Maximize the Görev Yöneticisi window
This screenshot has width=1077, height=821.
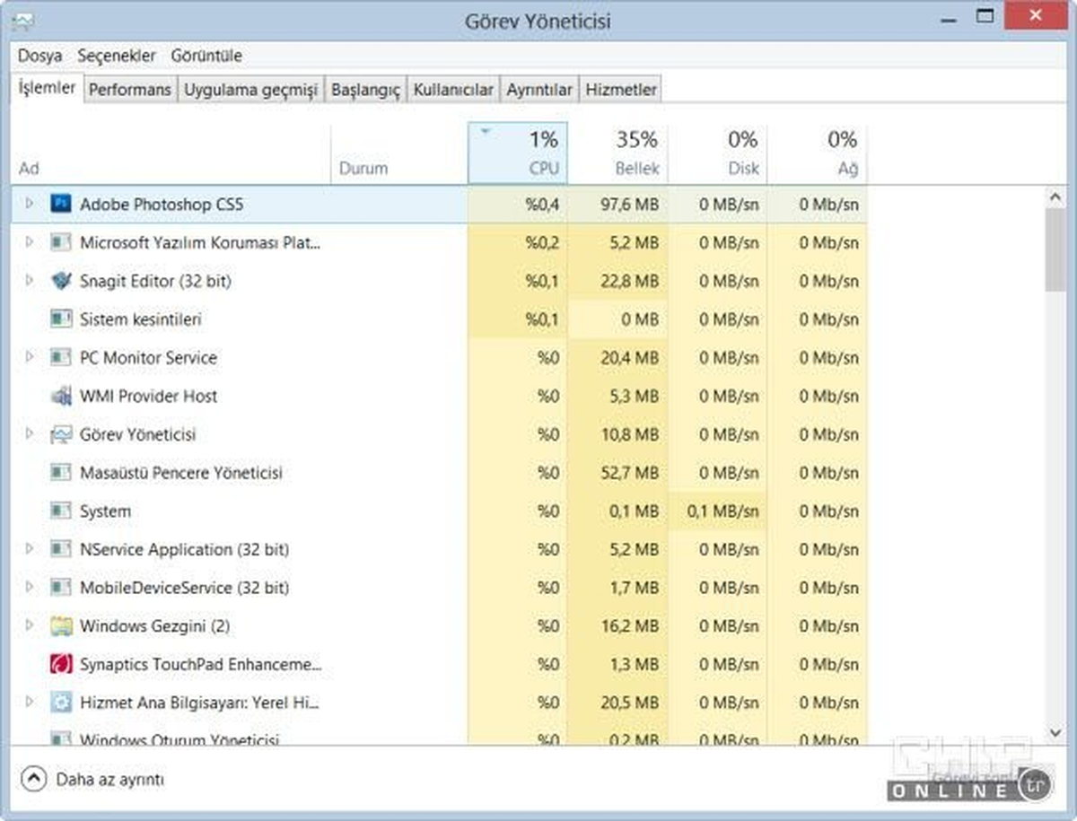[985, 16]
